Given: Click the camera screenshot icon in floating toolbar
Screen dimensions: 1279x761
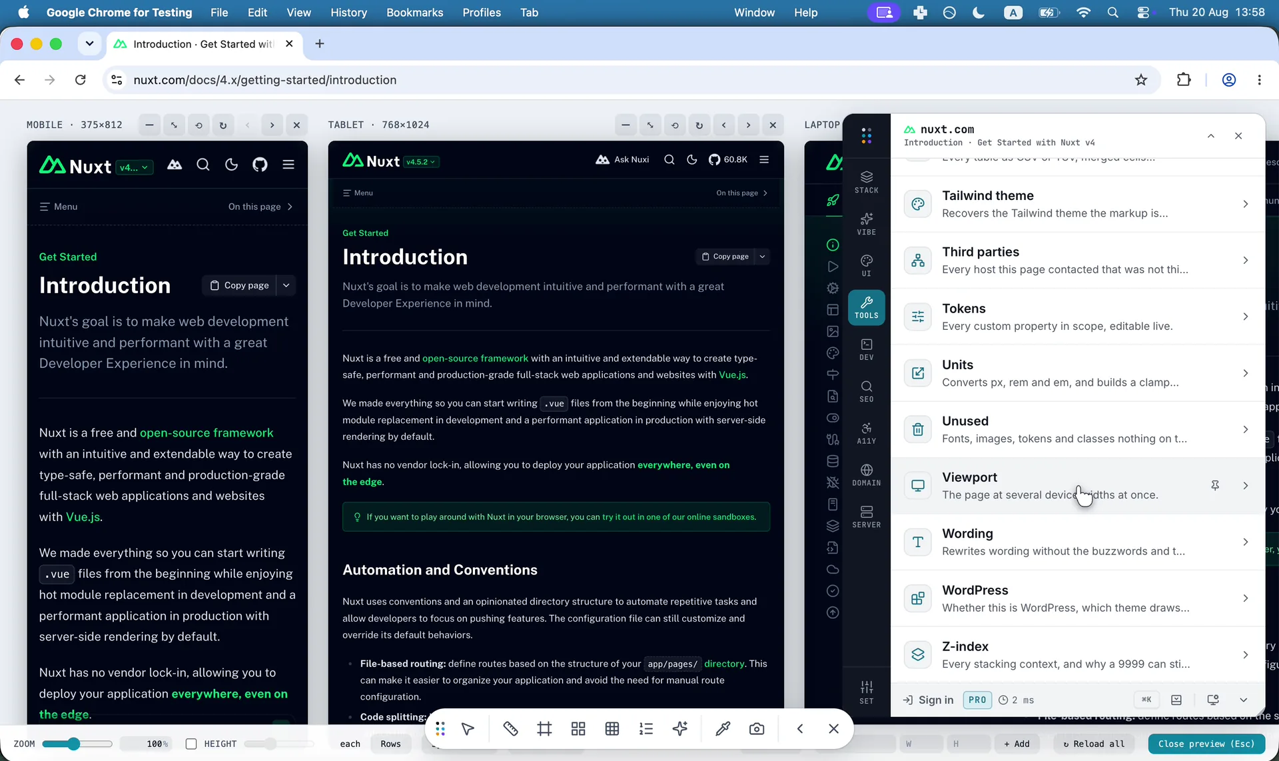Looking at the screenshot, I should pos(757,729).
